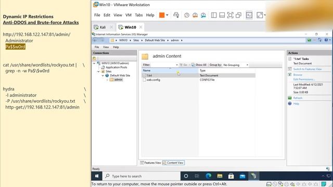Click Sites in address breadcrumb

tap(136, 40)
